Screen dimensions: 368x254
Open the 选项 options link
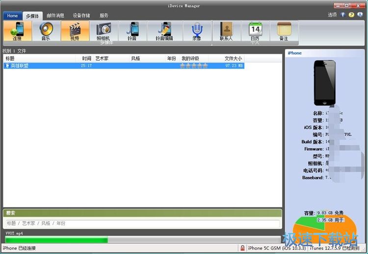[332, 15]
